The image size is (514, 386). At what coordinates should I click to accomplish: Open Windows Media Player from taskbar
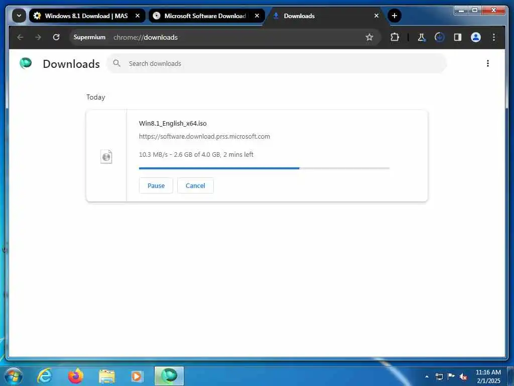(x=137, y=376)
